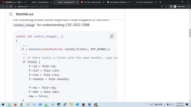Open the taskbar volume control
Screen dimensions: 191x107
click(171, 104)
